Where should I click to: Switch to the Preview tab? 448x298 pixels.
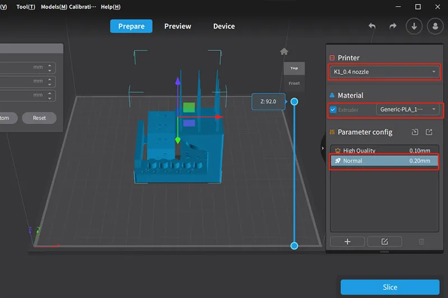[x=178, y=26]
